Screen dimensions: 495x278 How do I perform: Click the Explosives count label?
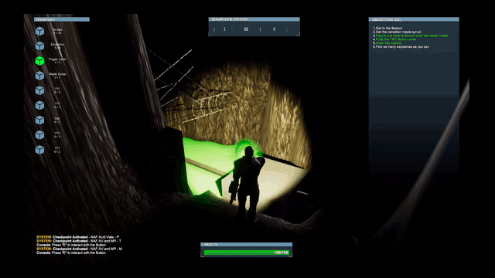click(57, 46)
